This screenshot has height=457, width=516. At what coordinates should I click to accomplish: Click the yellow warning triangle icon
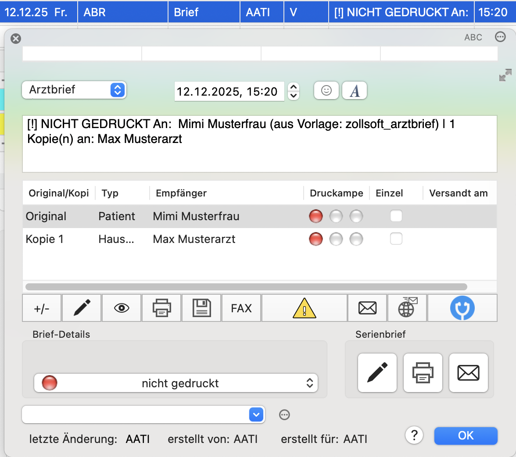coord(304,308)
